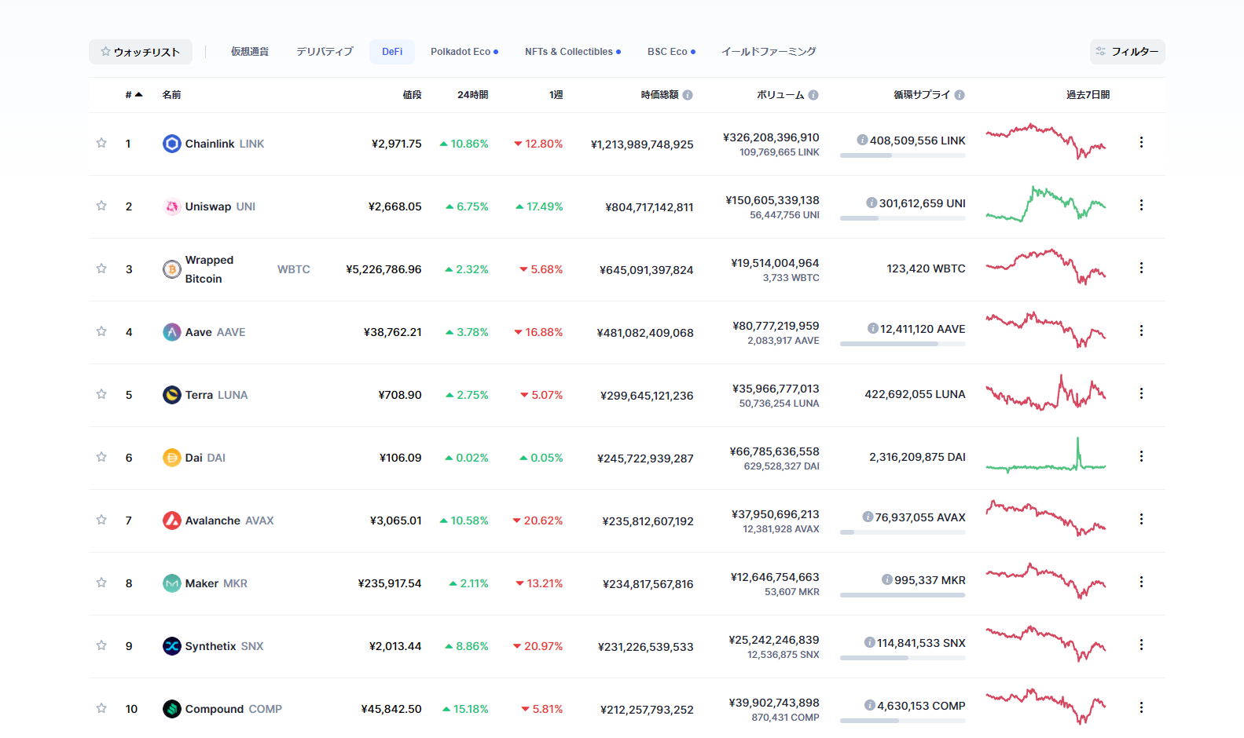Click the Synthetix coin logo
Screen dimensions: 1244x738
[172, 646]
